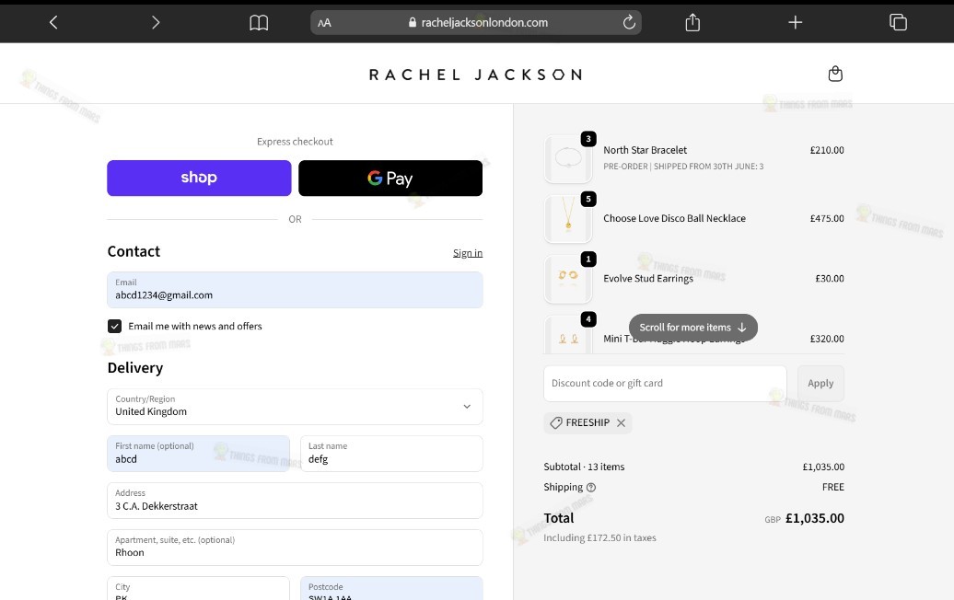The image size is (954, 600).
Task: Remove the FREESHIP discount code
Action: pyautogui.click(x=621, y=423)
